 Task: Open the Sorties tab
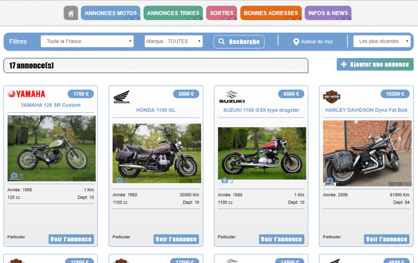221,13
